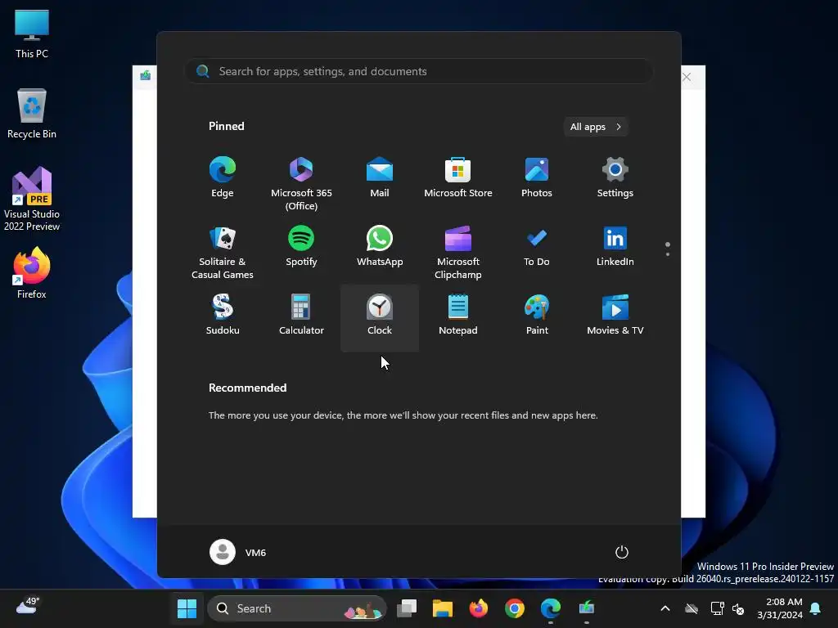Go to the next page of pinned apps
838x628 pixels.
pos(668,254)
